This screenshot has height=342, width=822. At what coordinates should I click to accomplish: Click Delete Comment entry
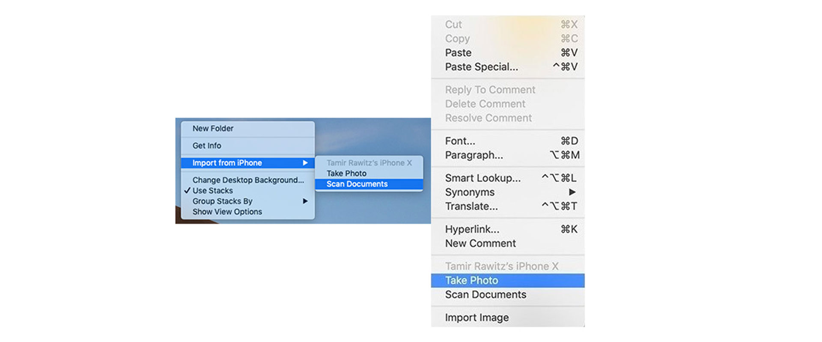click(x=508, y=104)
